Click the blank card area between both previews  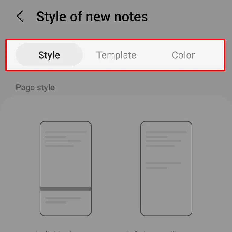coord(116,169)
